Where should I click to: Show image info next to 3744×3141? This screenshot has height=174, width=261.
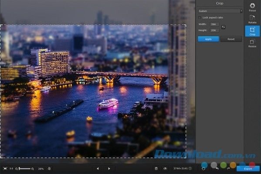190,168
